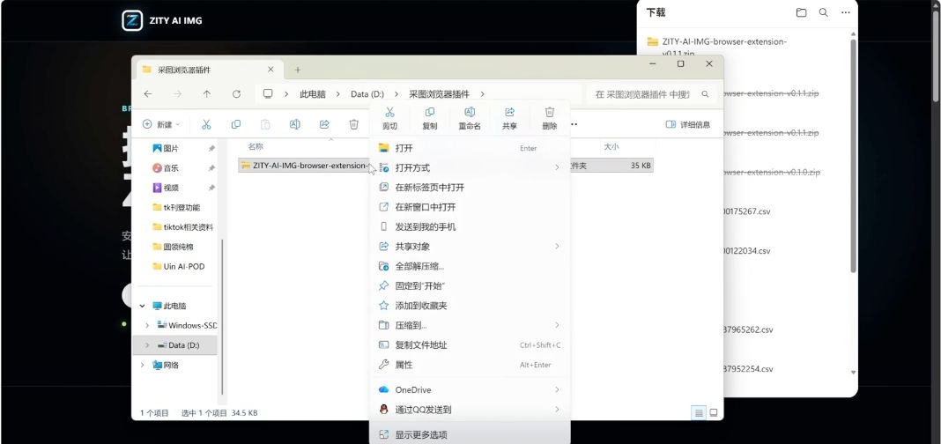Expand the 通过QQ发送到 submenu
Image resolution: width=941 pixels, height=444 pixels.
coord(557,410)
